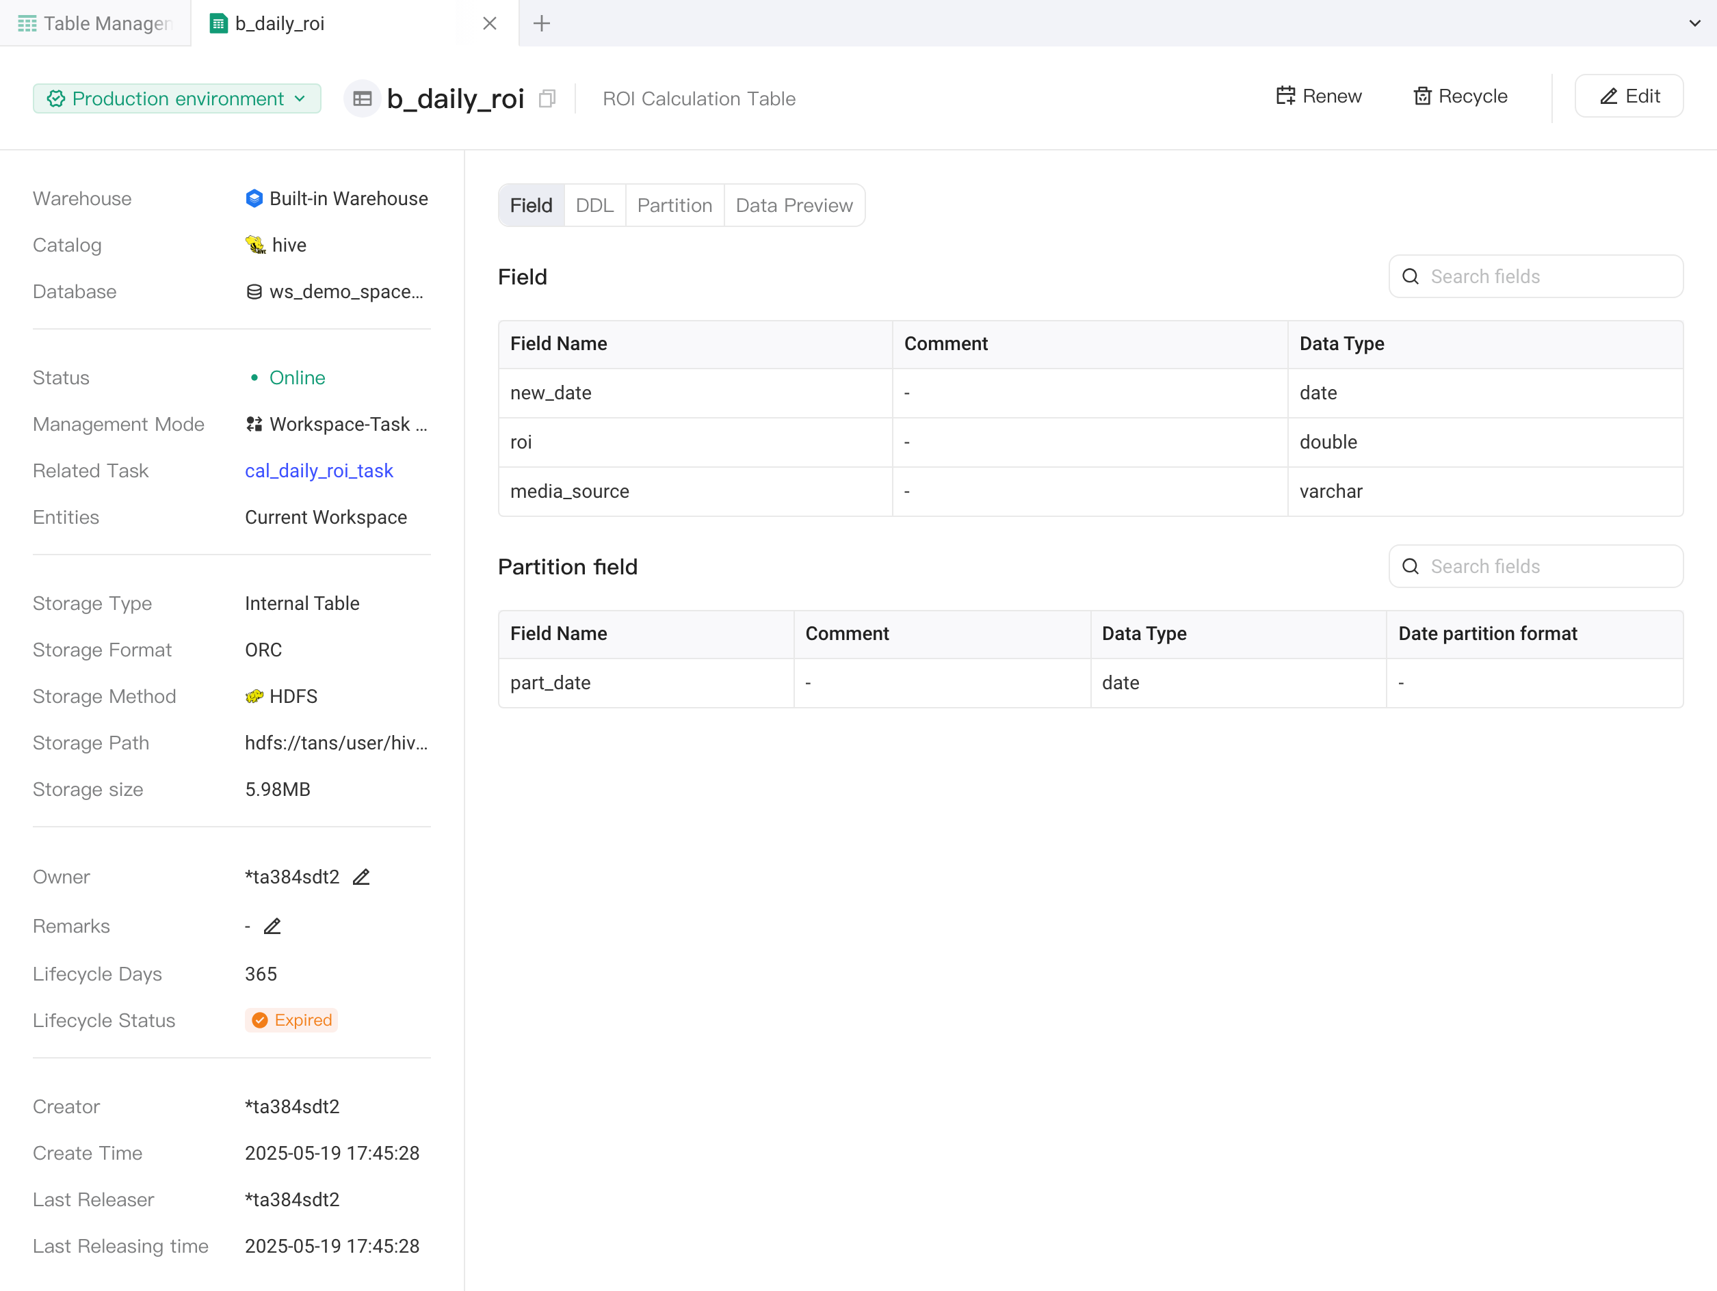Switch to the Partition tab
This screenshot has width=1717, height=1291.
coord(674,206)
